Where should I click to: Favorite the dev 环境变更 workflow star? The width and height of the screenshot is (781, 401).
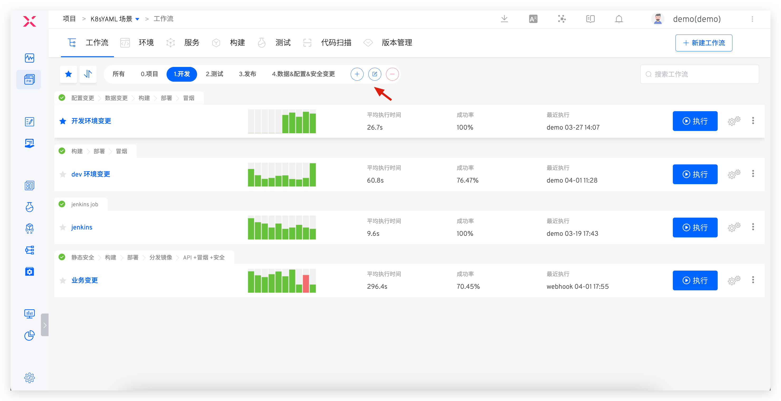63,174
